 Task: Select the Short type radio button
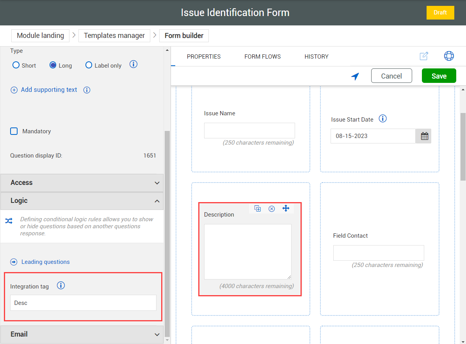(x=16, y=65)
